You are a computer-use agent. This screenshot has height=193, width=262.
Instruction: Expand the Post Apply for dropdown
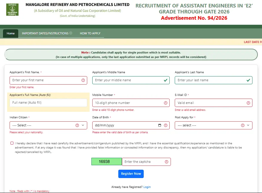214,125
